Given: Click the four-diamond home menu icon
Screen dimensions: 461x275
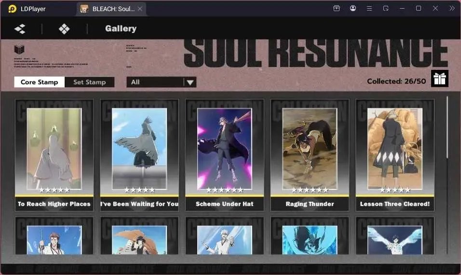Looking at the screenshot, I should pos(64,29).
